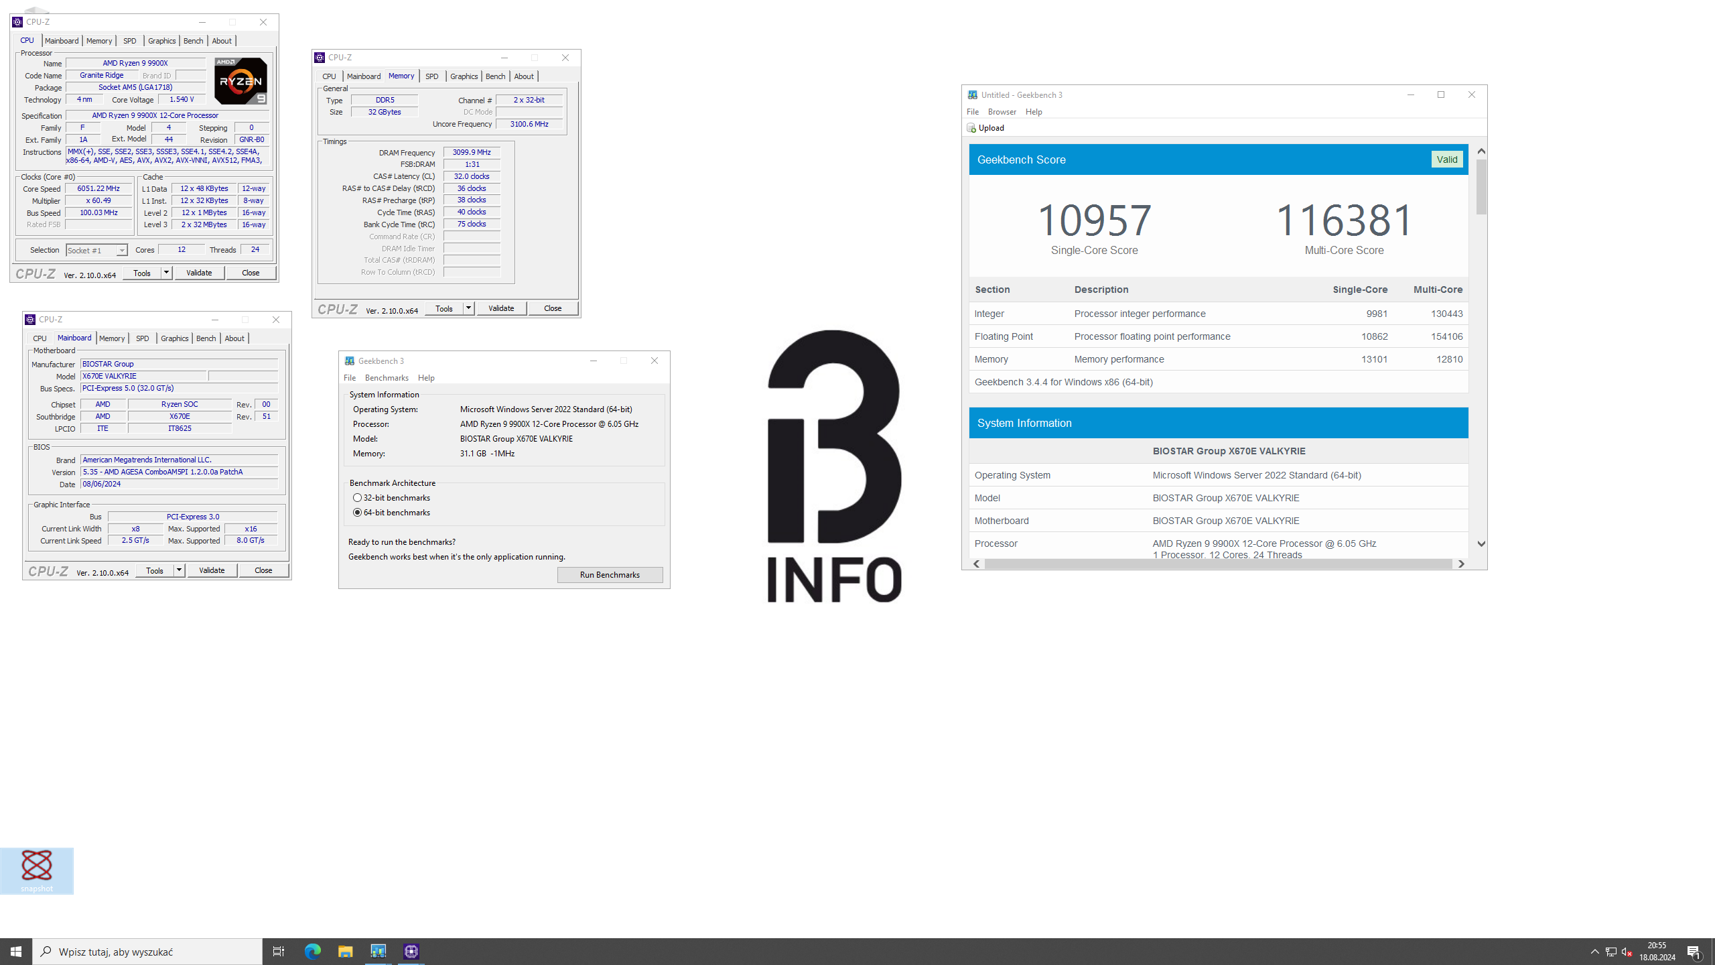
Task: Show hidden system tray icons
Action: click(1595, 952)
